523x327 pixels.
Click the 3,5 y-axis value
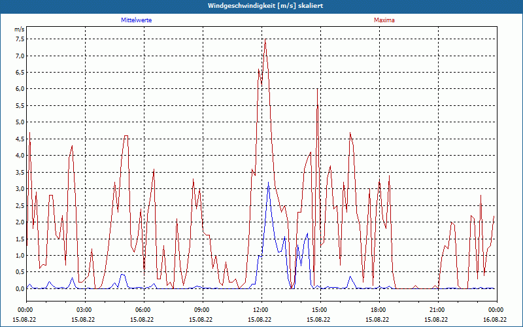click(x=20, y=172)
